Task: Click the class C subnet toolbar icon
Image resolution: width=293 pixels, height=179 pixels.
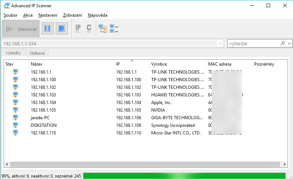Action: [89, 29]
